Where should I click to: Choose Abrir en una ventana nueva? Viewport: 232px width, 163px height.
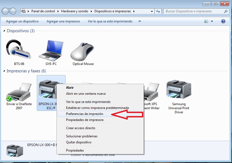coord(100,94)
